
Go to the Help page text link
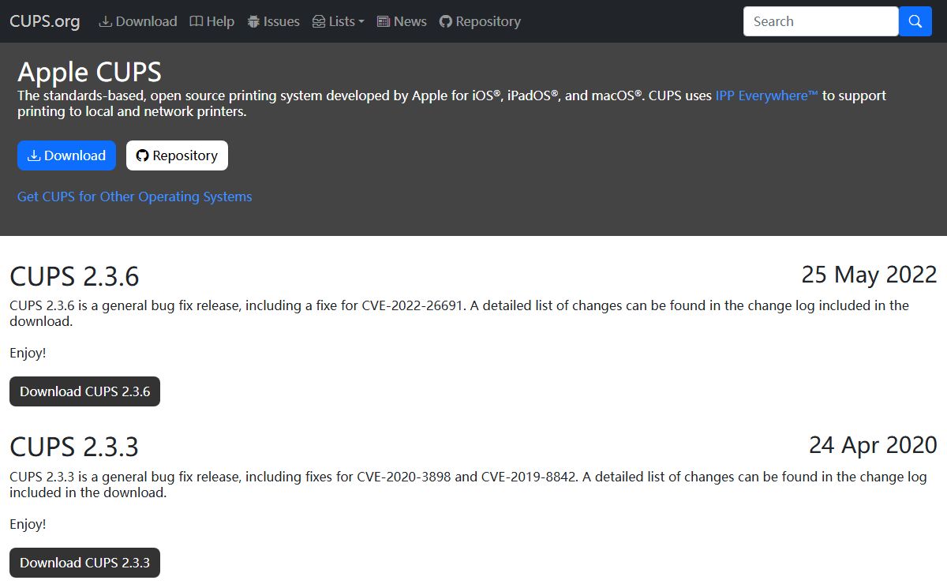tap(220, 21)
